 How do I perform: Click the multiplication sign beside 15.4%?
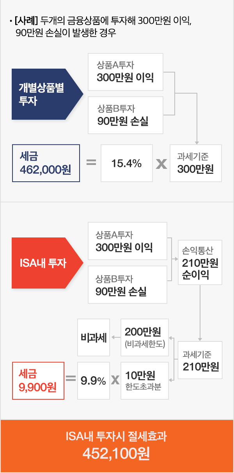click(161, 164)
